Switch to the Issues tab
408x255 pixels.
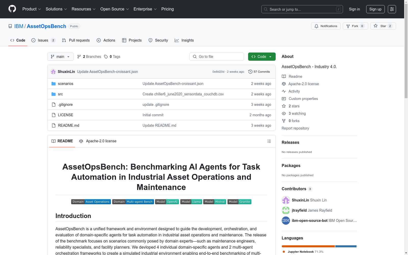click(43, 40)
